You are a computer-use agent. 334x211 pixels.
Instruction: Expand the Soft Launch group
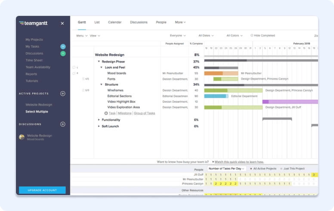click(x=99, y=126)
